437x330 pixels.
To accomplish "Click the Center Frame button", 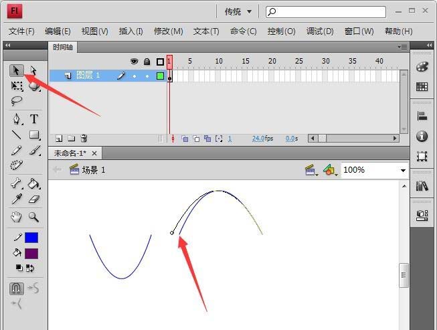I will click(173, 139).
